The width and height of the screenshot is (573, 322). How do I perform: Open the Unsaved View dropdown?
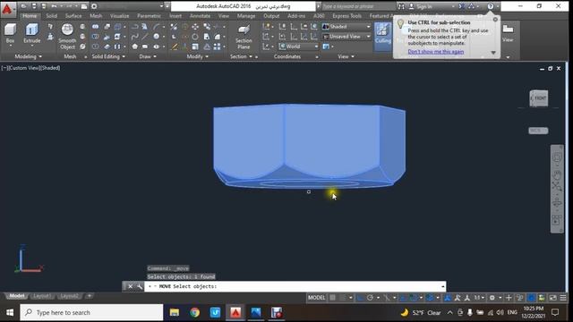tap(346, 37)
